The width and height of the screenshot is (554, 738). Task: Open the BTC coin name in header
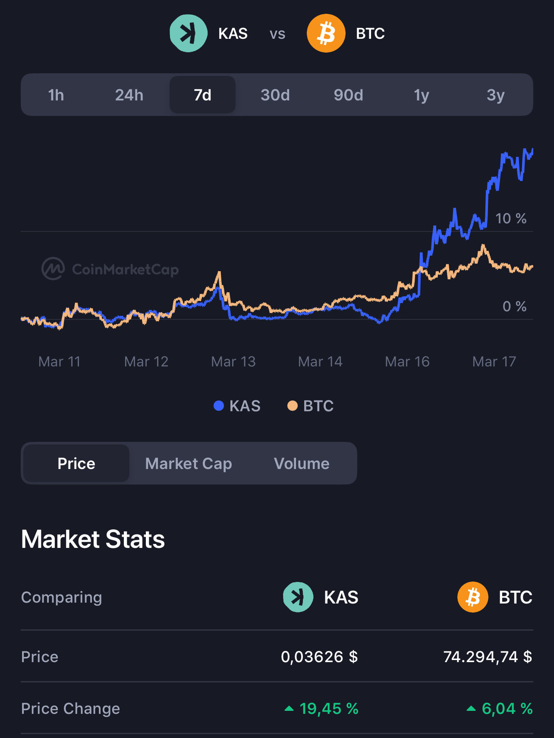point(370,34)
